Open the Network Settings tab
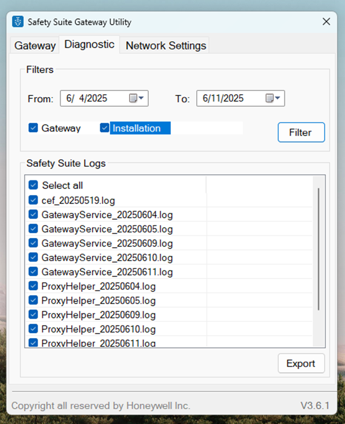 click(166, 45)
